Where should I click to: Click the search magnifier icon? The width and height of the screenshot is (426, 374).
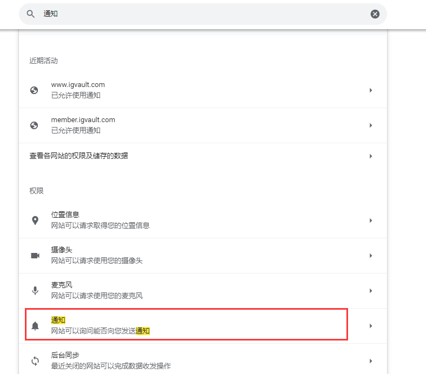pos(30,14)
